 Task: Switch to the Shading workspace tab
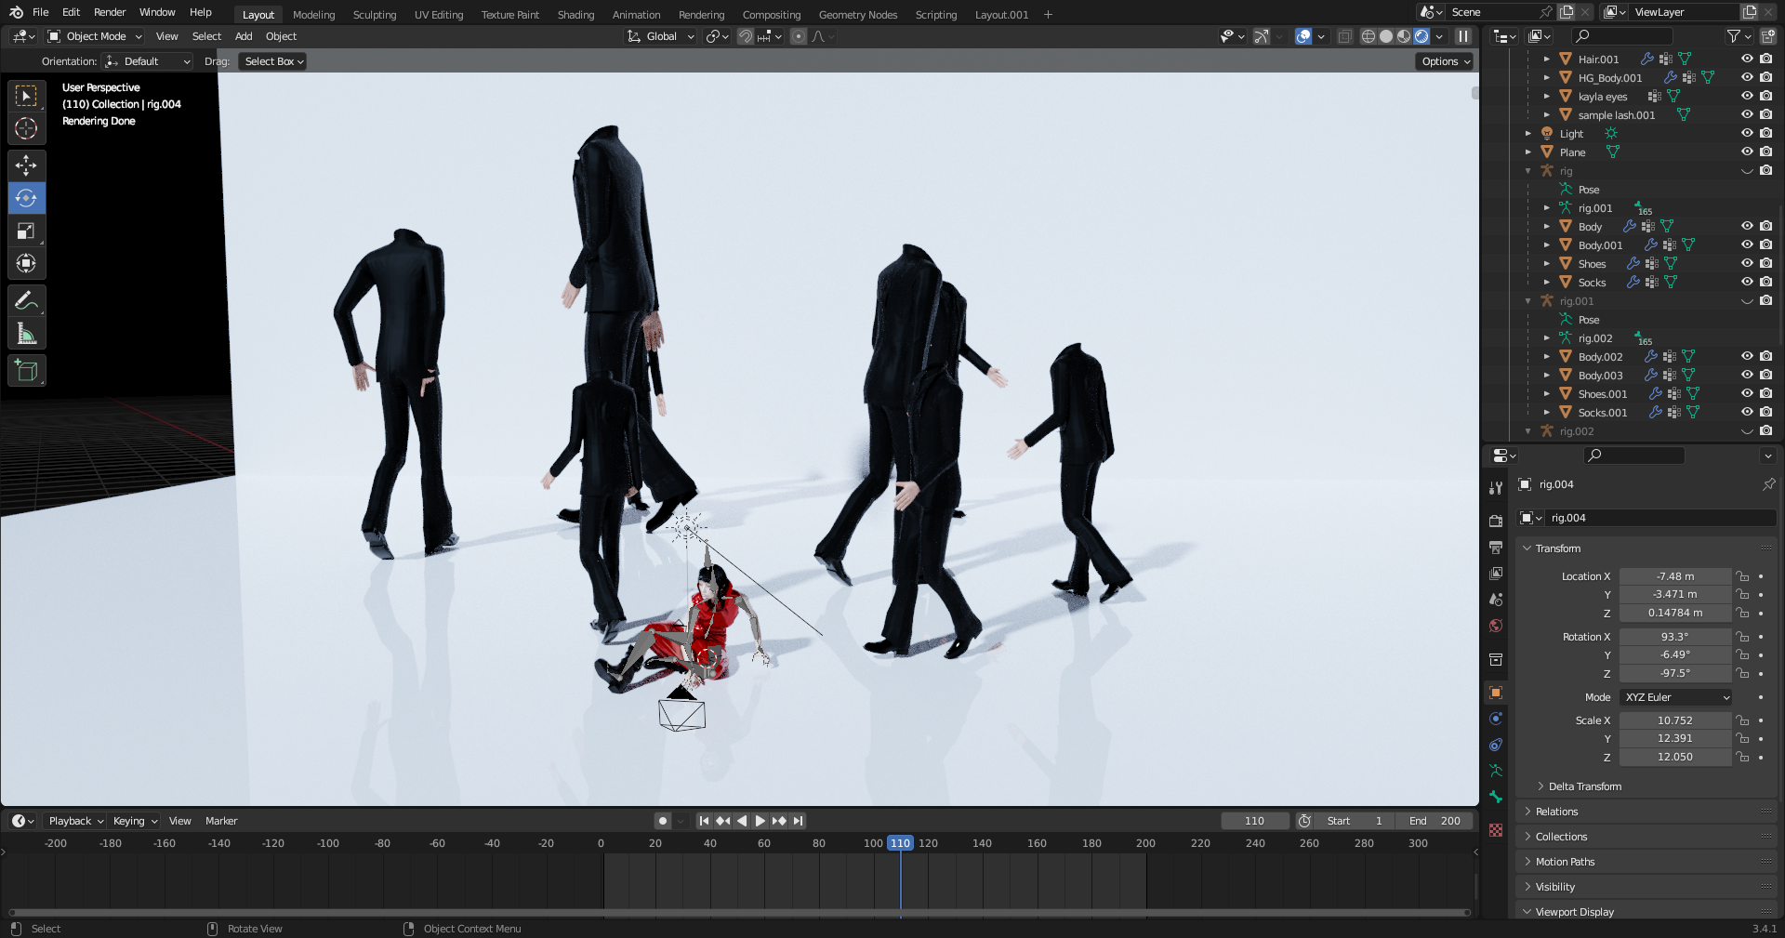575,15
